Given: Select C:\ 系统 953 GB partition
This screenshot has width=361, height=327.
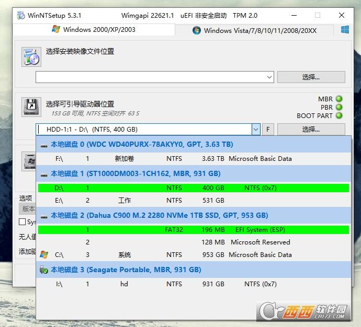Looking at the screenshot, I should [194, 254].
